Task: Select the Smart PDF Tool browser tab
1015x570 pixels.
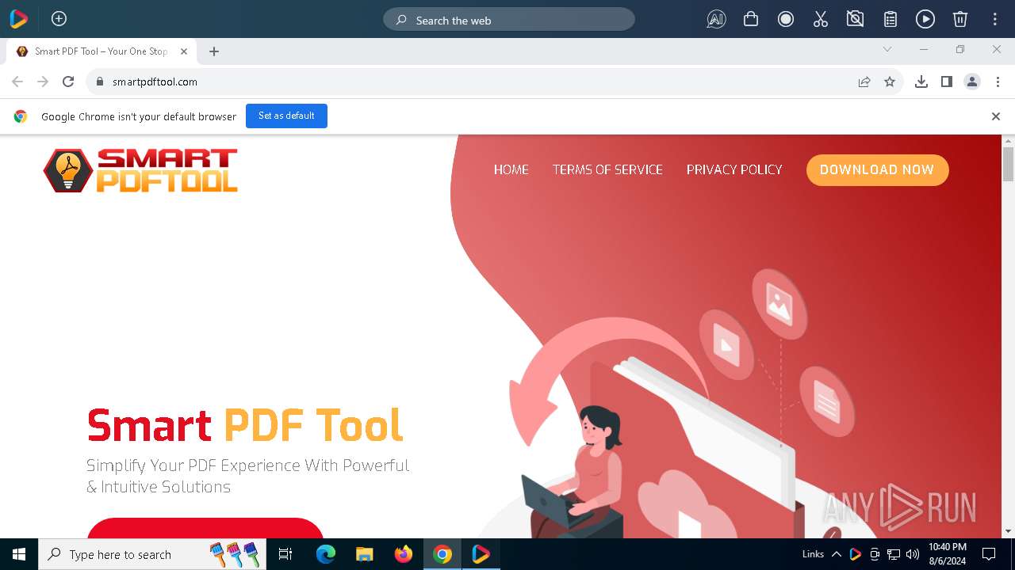Action: click(x=101, y=51)
